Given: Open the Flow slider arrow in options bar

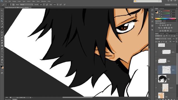Looking at the screenshot, I should coord(58,5).
